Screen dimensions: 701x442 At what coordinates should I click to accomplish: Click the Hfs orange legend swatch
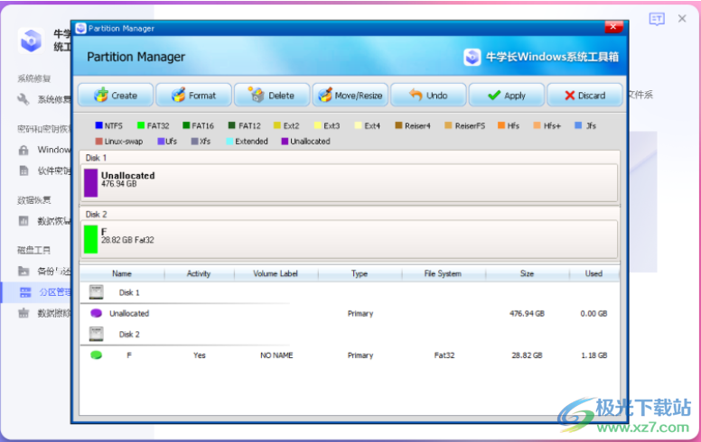[x=501, y=125]
